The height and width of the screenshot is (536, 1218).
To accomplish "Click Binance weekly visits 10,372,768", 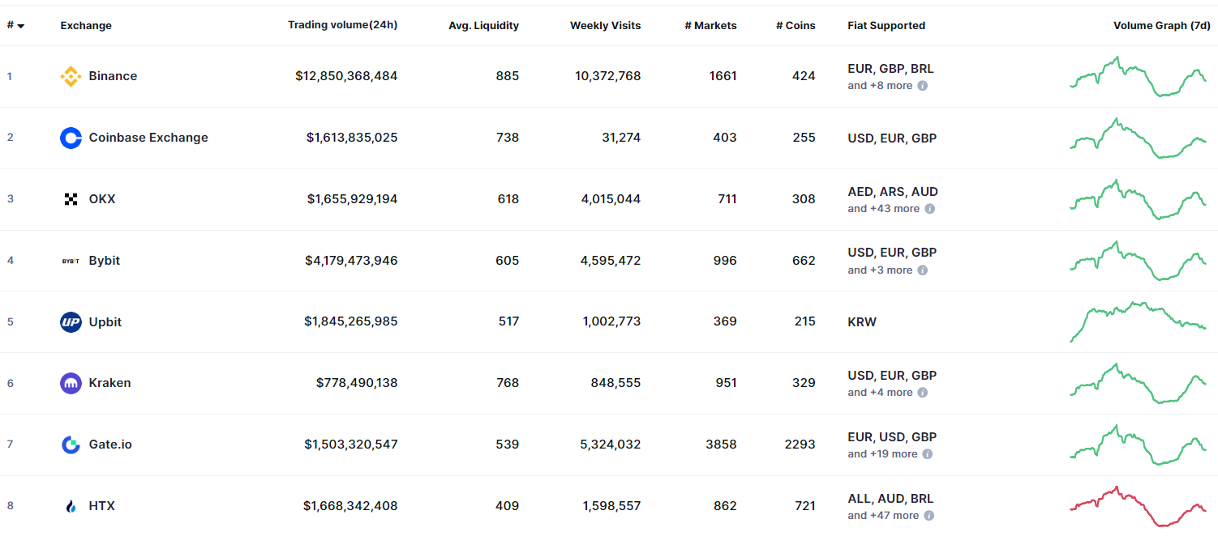I will pos(607,76).
